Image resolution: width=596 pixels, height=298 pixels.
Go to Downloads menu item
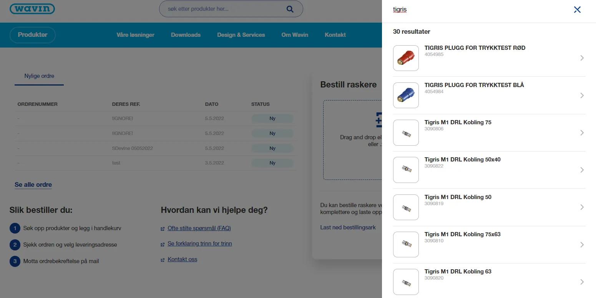(186, 35)
